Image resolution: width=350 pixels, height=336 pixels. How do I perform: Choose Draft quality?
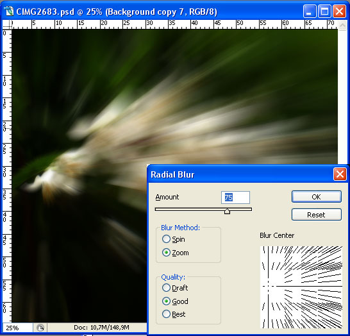175,288
